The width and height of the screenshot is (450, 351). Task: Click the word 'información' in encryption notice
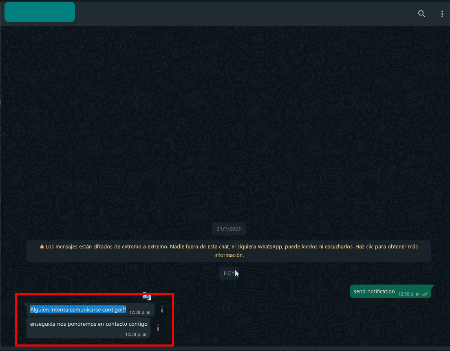pyautogui.click(x=229, y=255)
